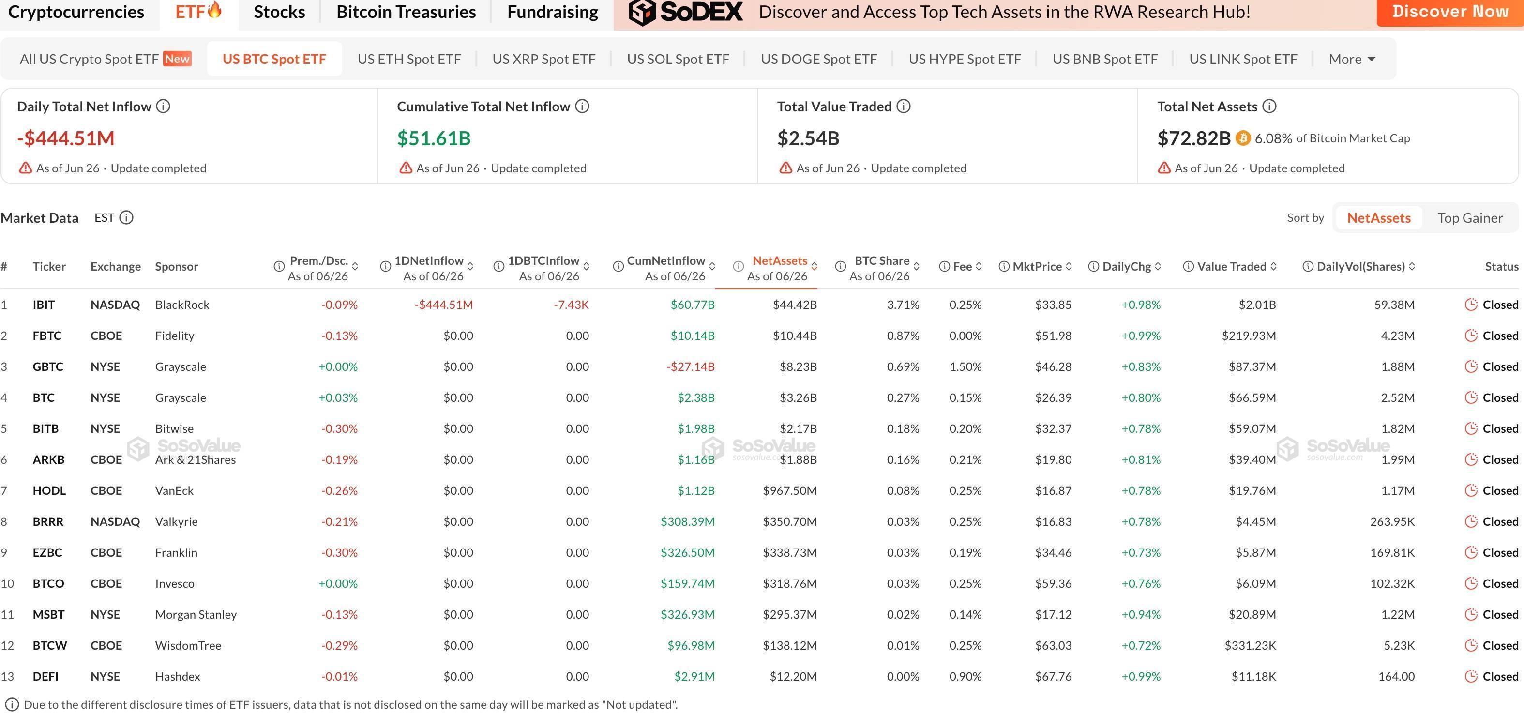1524x717 pixels.
Task: Click the ETF top tab
Action: [198, 12]
